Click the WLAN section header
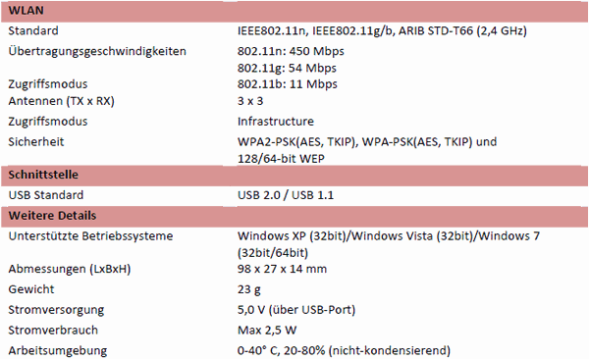This screenshot has width=589, height=359. coord(294,11)
